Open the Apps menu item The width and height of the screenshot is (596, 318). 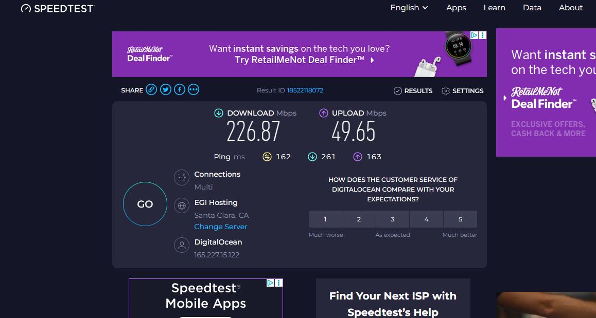456,8
